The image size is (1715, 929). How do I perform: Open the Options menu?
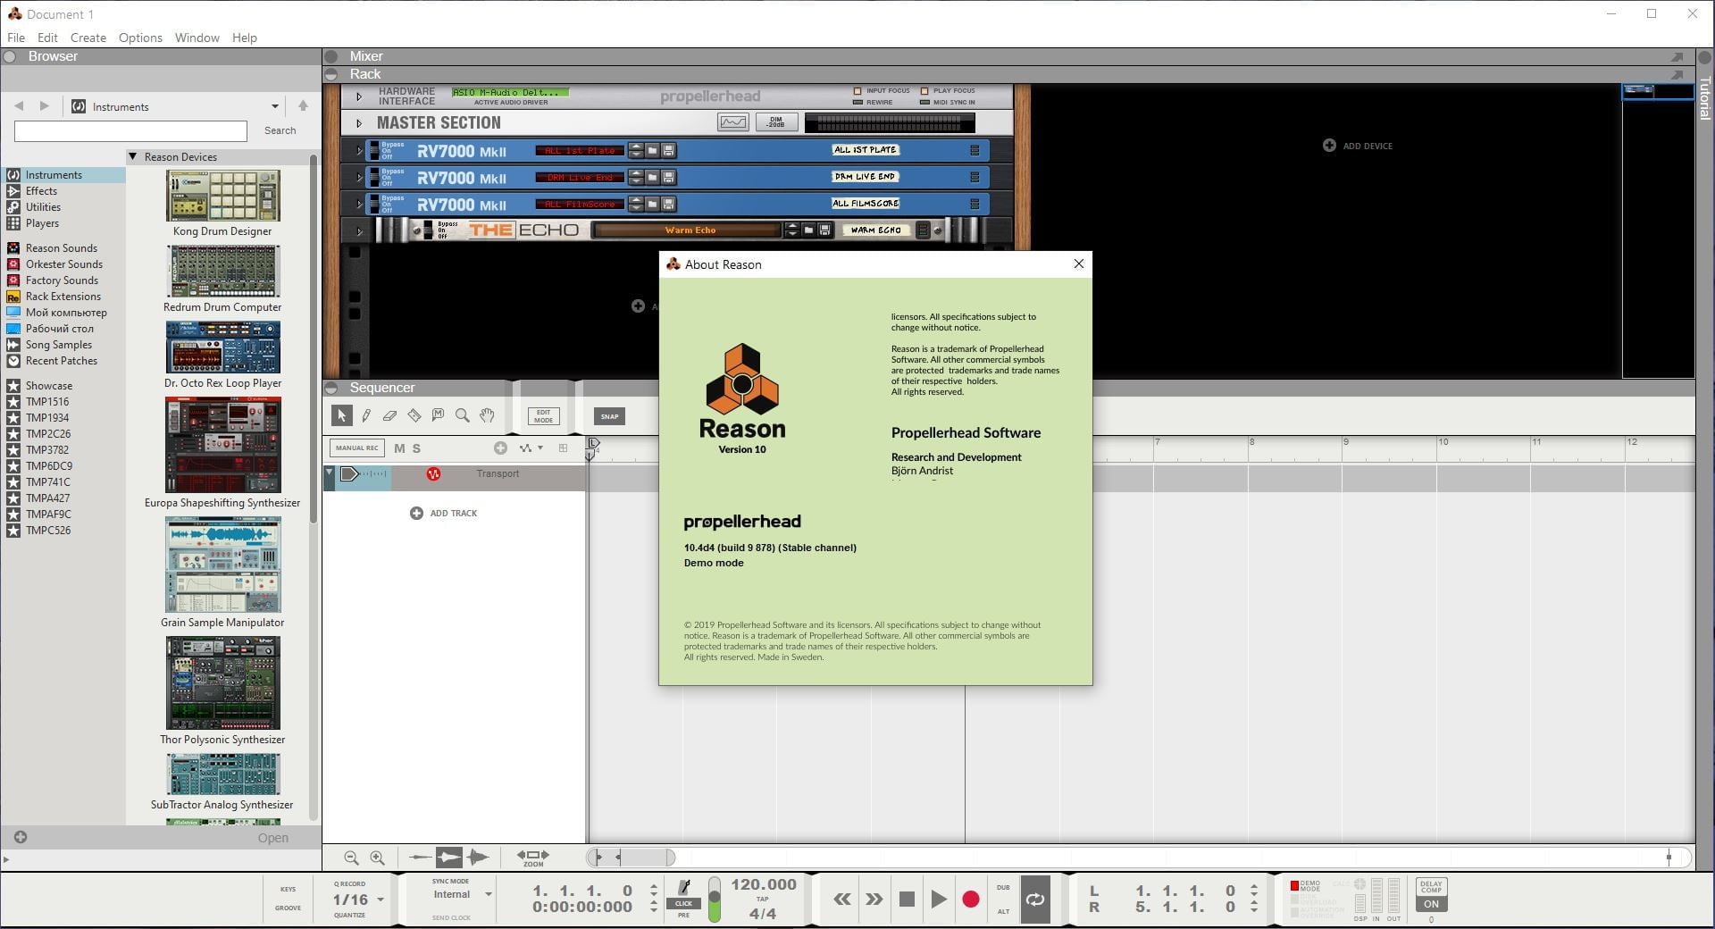[140, 38]
